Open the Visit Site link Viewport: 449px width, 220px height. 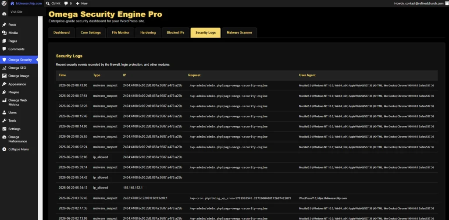[x=16, y=12]
